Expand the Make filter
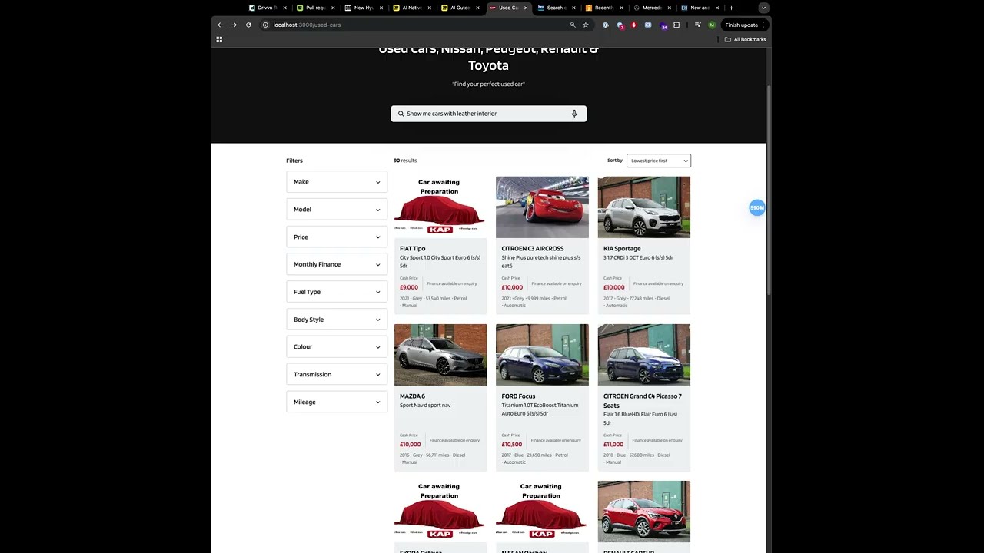 337,182
